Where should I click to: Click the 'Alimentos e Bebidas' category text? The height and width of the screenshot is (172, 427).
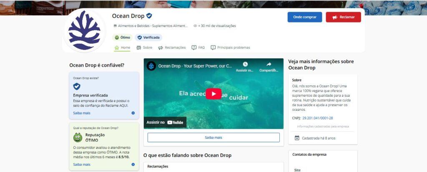(x=153, y=26)
